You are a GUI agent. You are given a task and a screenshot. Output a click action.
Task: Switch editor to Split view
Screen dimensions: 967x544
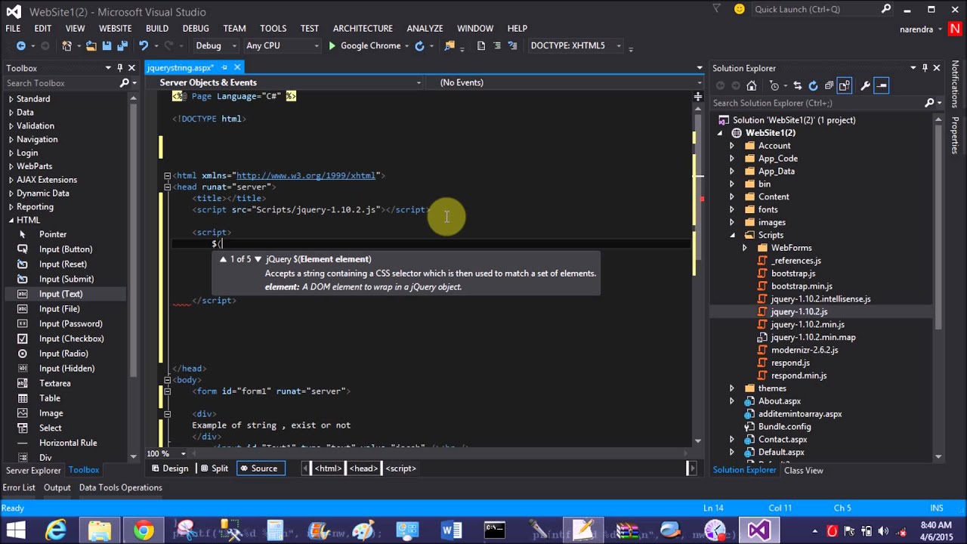[x=214, y=468]
